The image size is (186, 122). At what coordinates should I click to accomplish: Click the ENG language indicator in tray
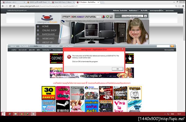point(172,114)
